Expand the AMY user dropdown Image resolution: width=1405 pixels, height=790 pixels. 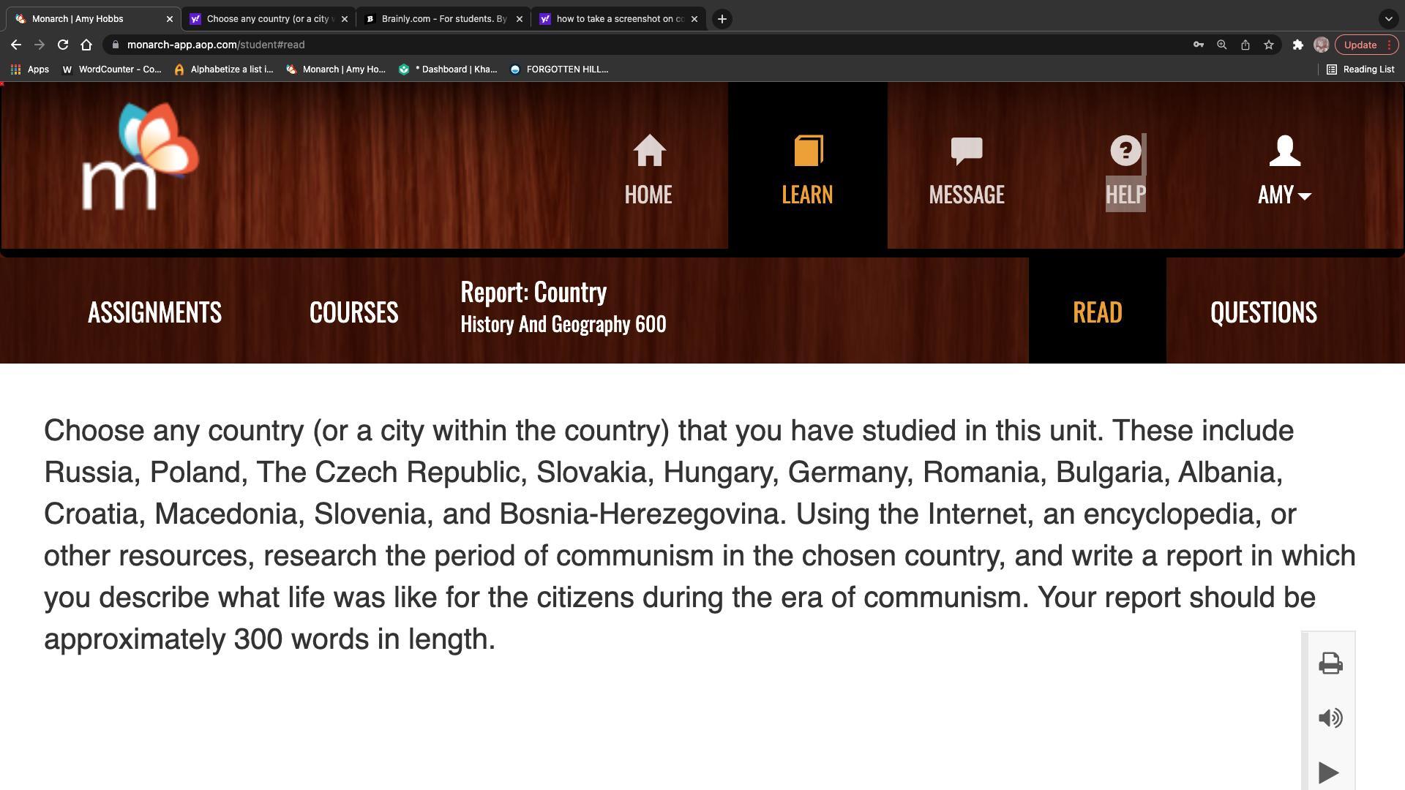pos(1284,169)
